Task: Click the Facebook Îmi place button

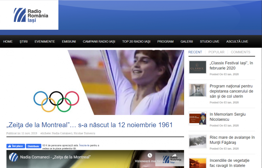Action: (16, 146)
